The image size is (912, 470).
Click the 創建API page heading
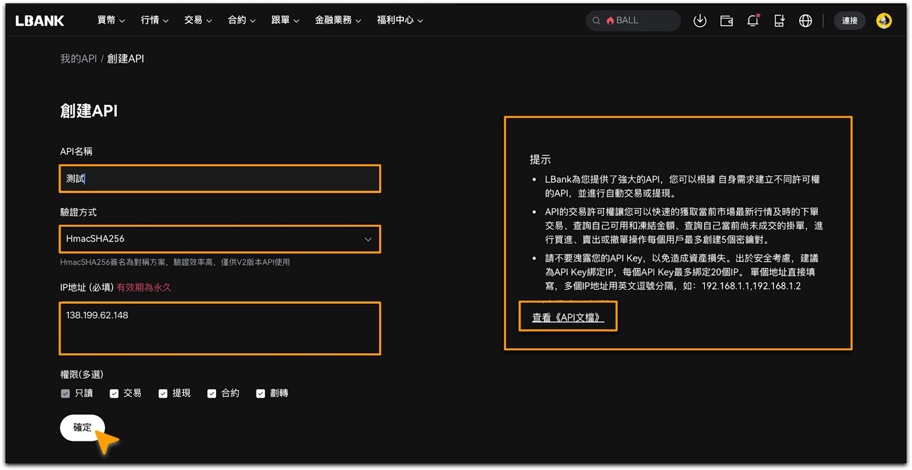[89, 111]
